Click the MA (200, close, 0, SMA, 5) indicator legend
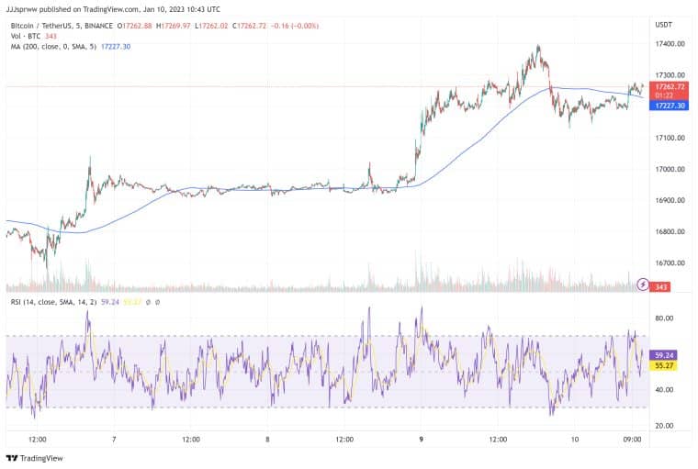 point(53,46)
